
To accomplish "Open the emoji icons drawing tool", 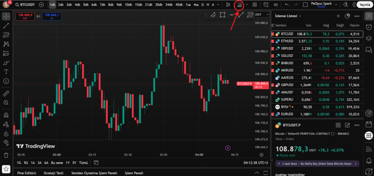I will (6, 81).
